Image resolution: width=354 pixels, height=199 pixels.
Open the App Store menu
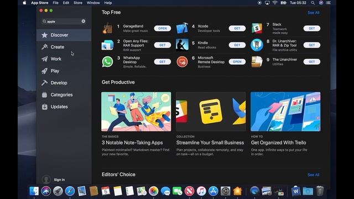coord(39,3)
